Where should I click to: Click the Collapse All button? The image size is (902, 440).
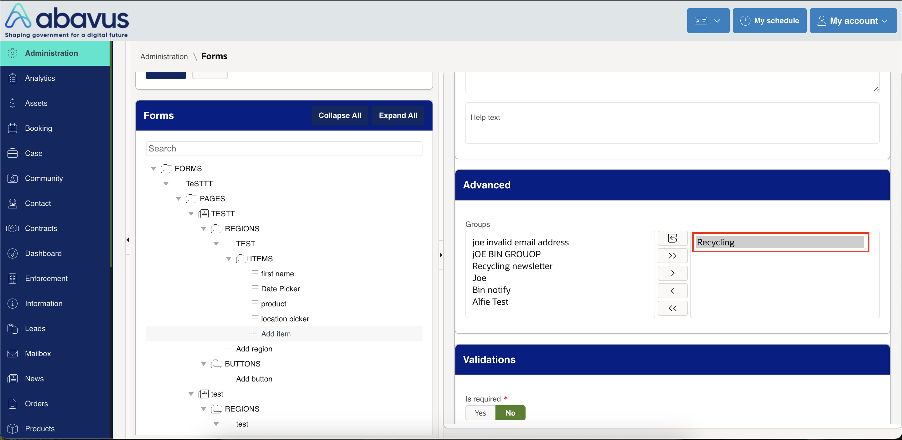340,115
